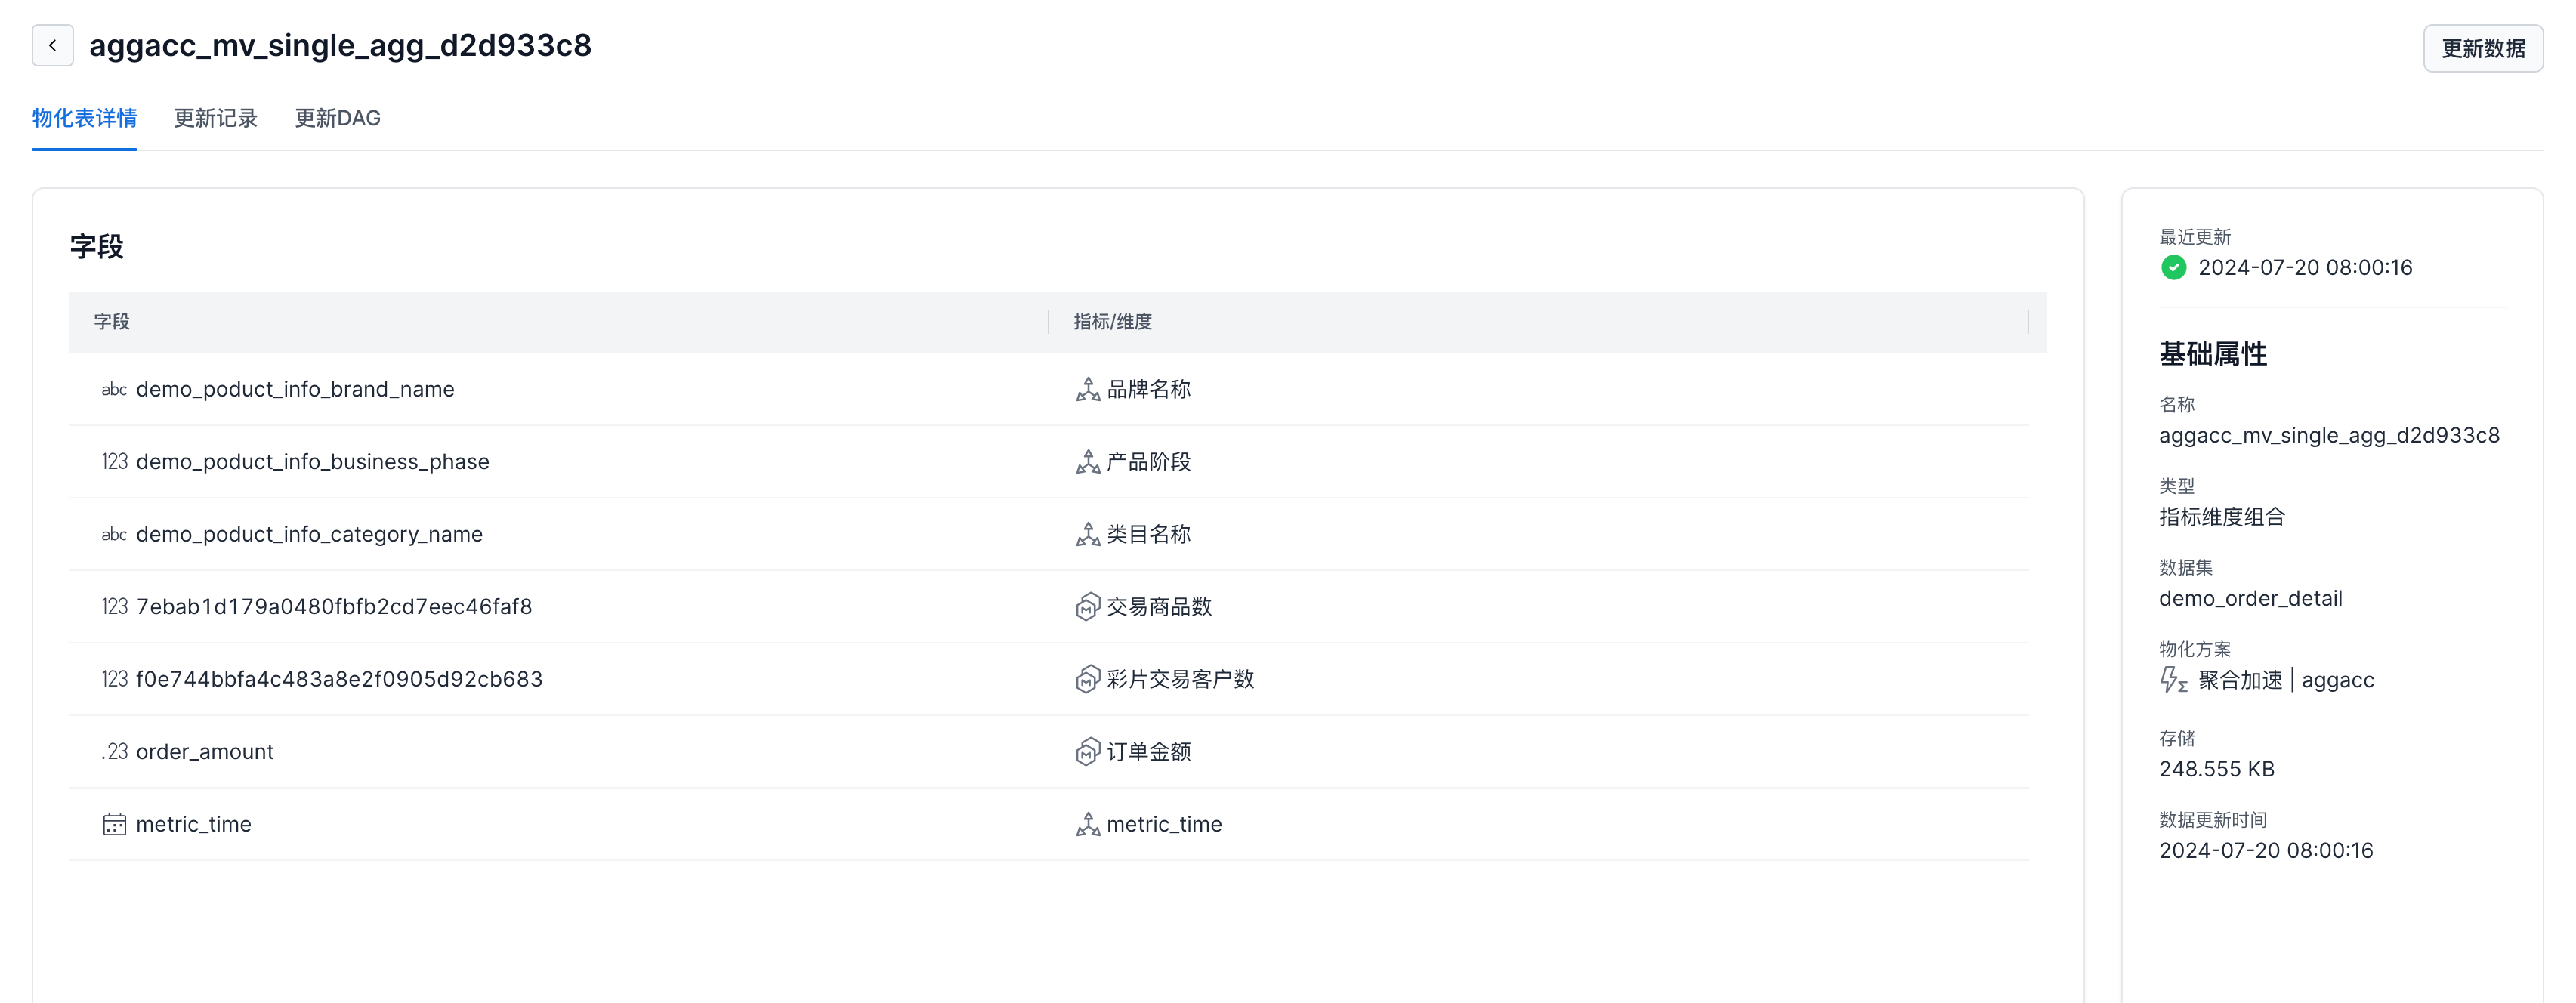Click the 更新数据 button
This screenshot has height=1003, width=2576.
[x=2482, y=48]
